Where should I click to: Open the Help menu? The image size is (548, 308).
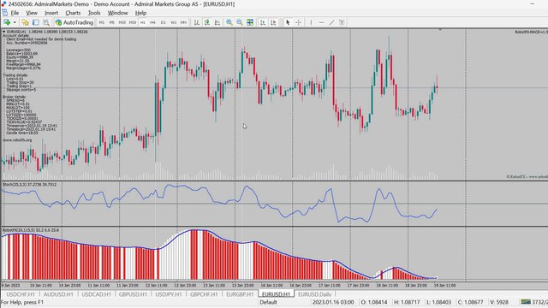pyautogui.click(x=140, y=13)
